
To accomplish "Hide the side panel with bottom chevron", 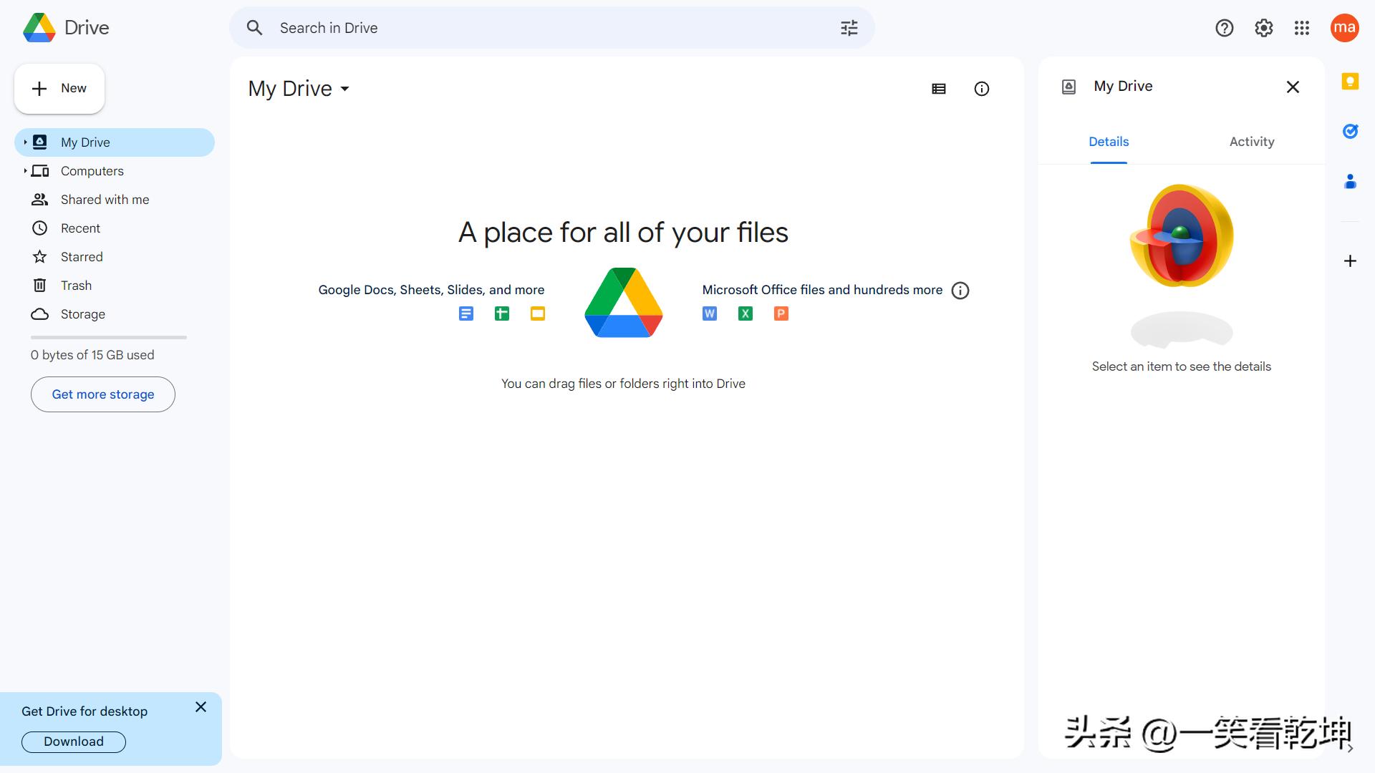I will 1350,748.
